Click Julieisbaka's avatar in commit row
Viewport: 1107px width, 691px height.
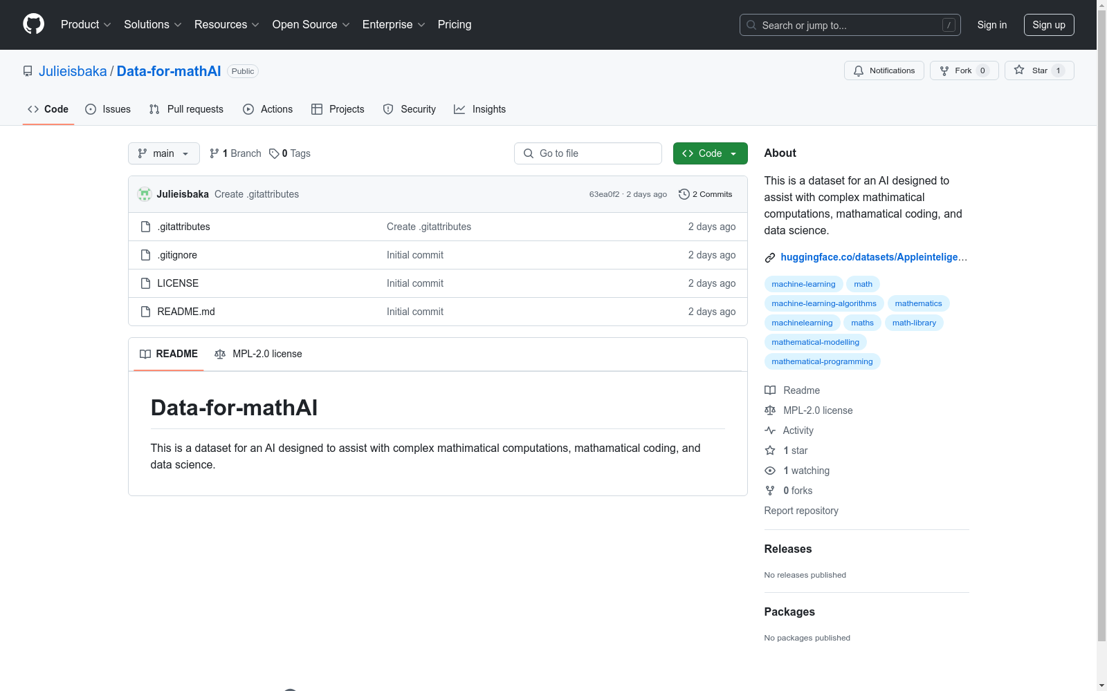coord(145,194)
